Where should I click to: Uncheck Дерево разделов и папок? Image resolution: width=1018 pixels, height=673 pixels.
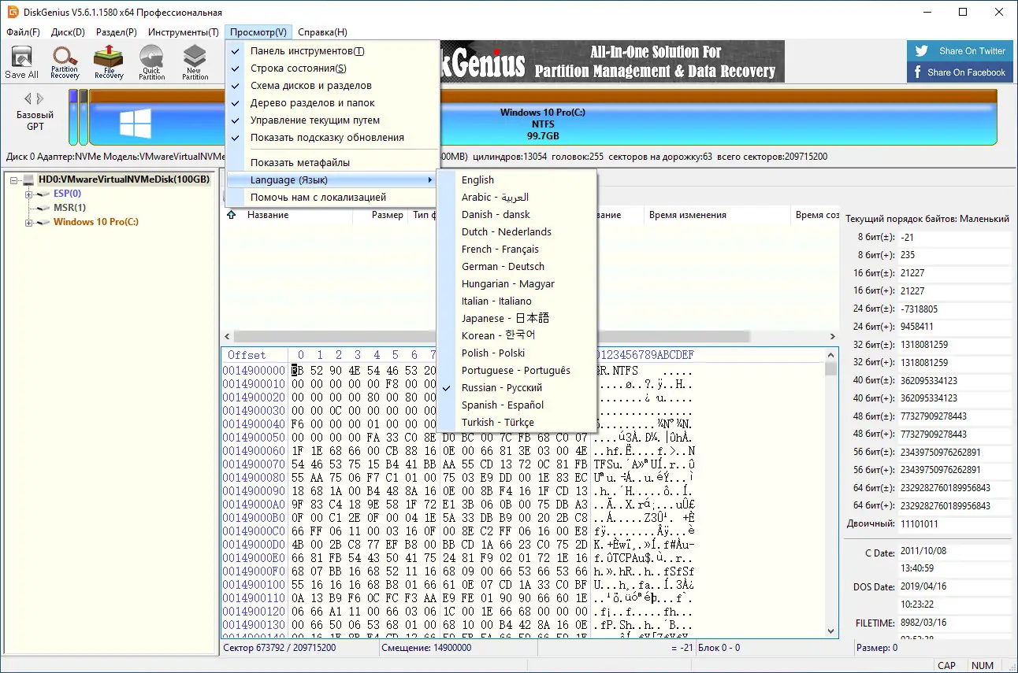(332, 103)
